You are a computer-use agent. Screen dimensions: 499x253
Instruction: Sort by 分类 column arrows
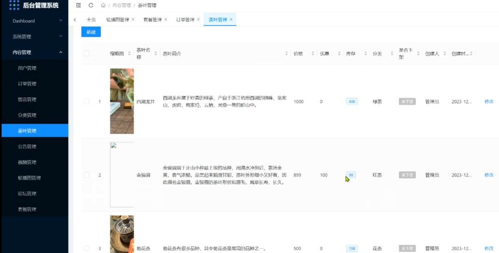(392, 54)
